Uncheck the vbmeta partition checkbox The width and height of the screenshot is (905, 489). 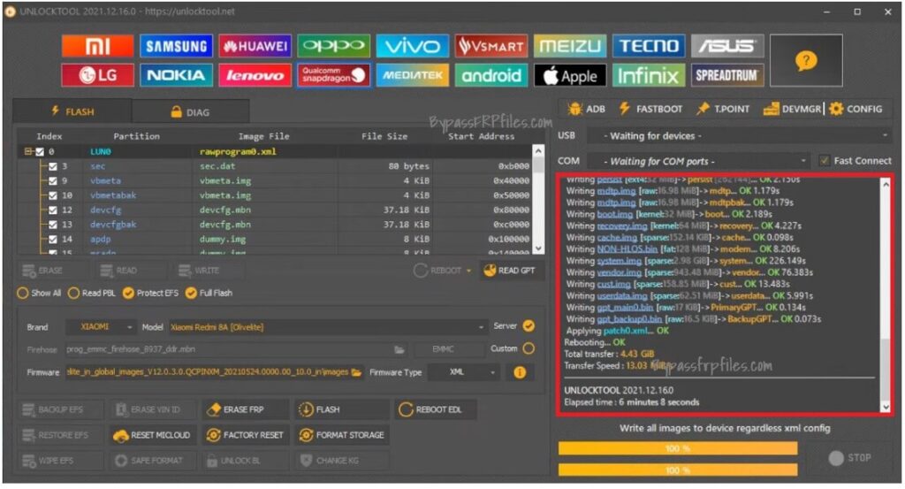point(53,180)
